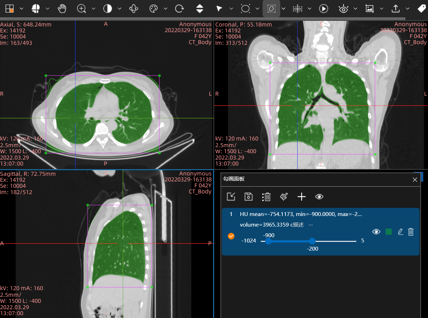
Task: Select the pan hand tool
Action: pyautogui.click(x=62, y=9)
